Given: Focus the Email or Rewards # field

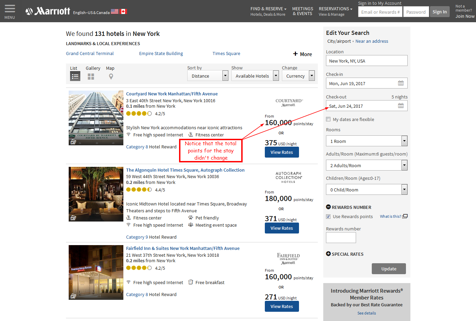Looking at the screenshot, I should tap(380, 12).
